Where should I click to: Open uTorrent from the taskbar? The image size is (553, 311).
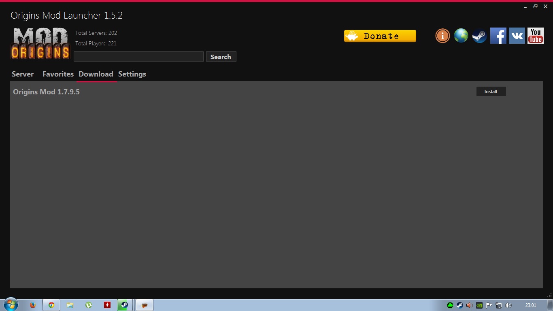(x=89, y=305)
